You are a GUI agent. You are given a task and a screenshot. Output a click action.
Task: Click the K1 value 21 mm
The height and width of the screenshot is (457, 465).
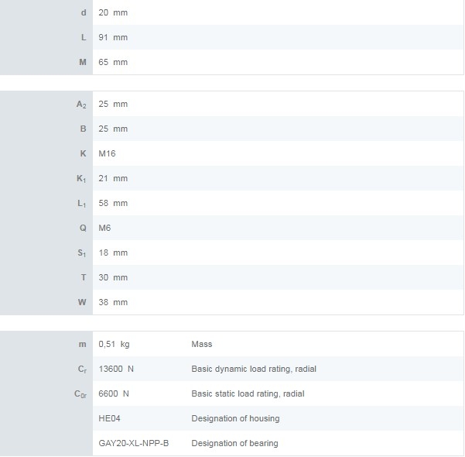tap(113, 178)
